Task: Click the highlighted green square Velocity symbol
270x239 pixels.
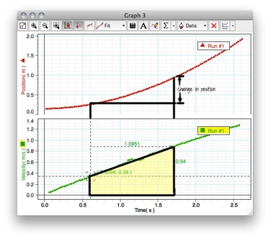Action: [x=23, y=144]
